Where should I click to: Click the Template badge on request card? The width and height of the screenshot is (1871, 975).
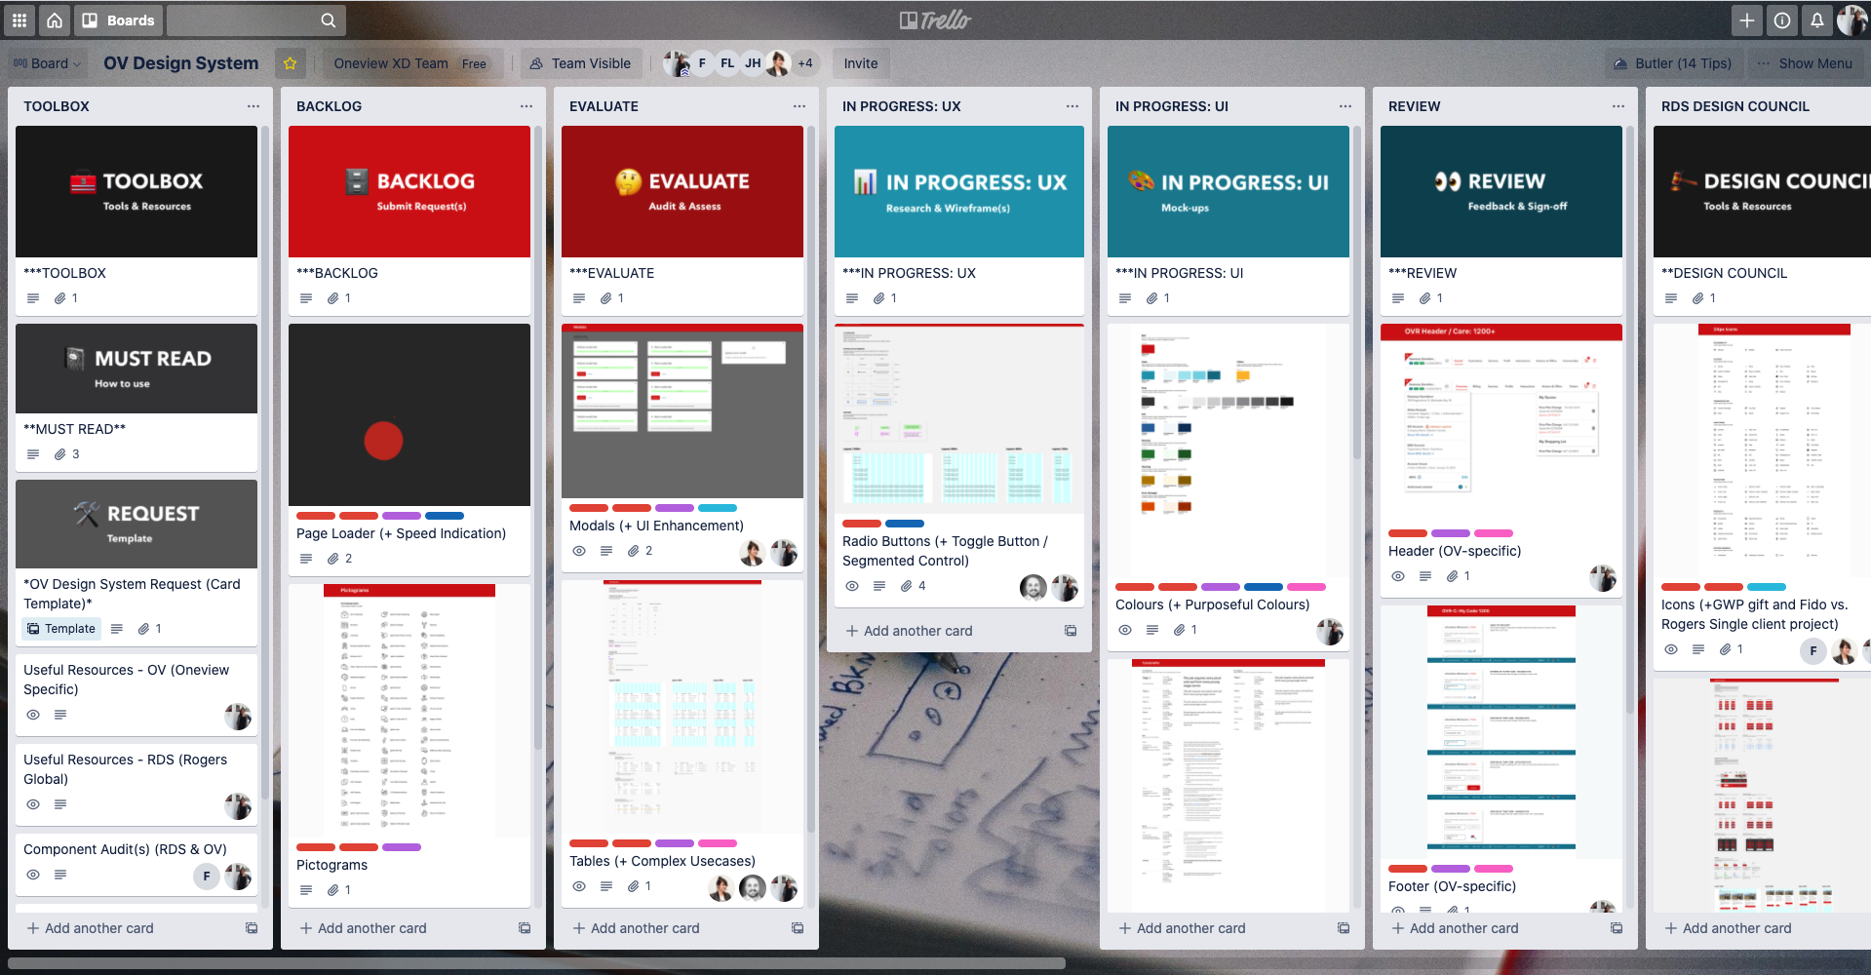pyautogui.click(x=61, y=629)
